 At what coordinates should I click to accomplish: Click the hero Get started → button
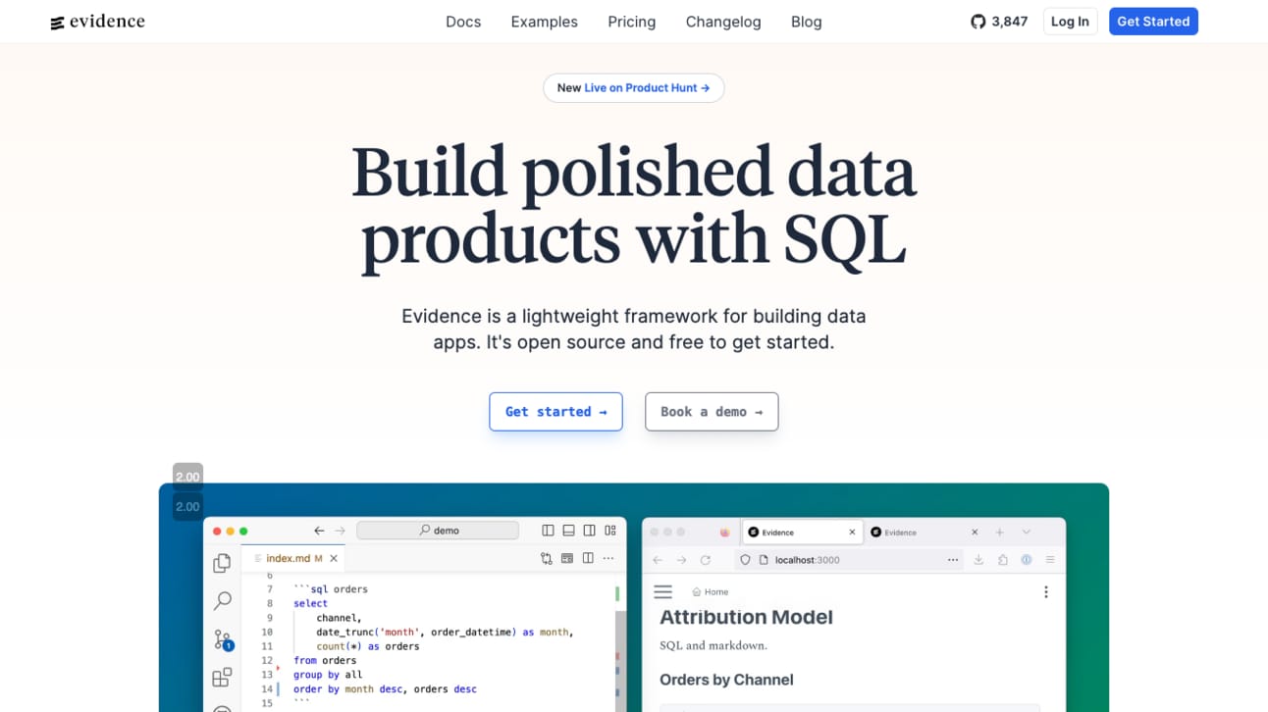coord(555,412)
